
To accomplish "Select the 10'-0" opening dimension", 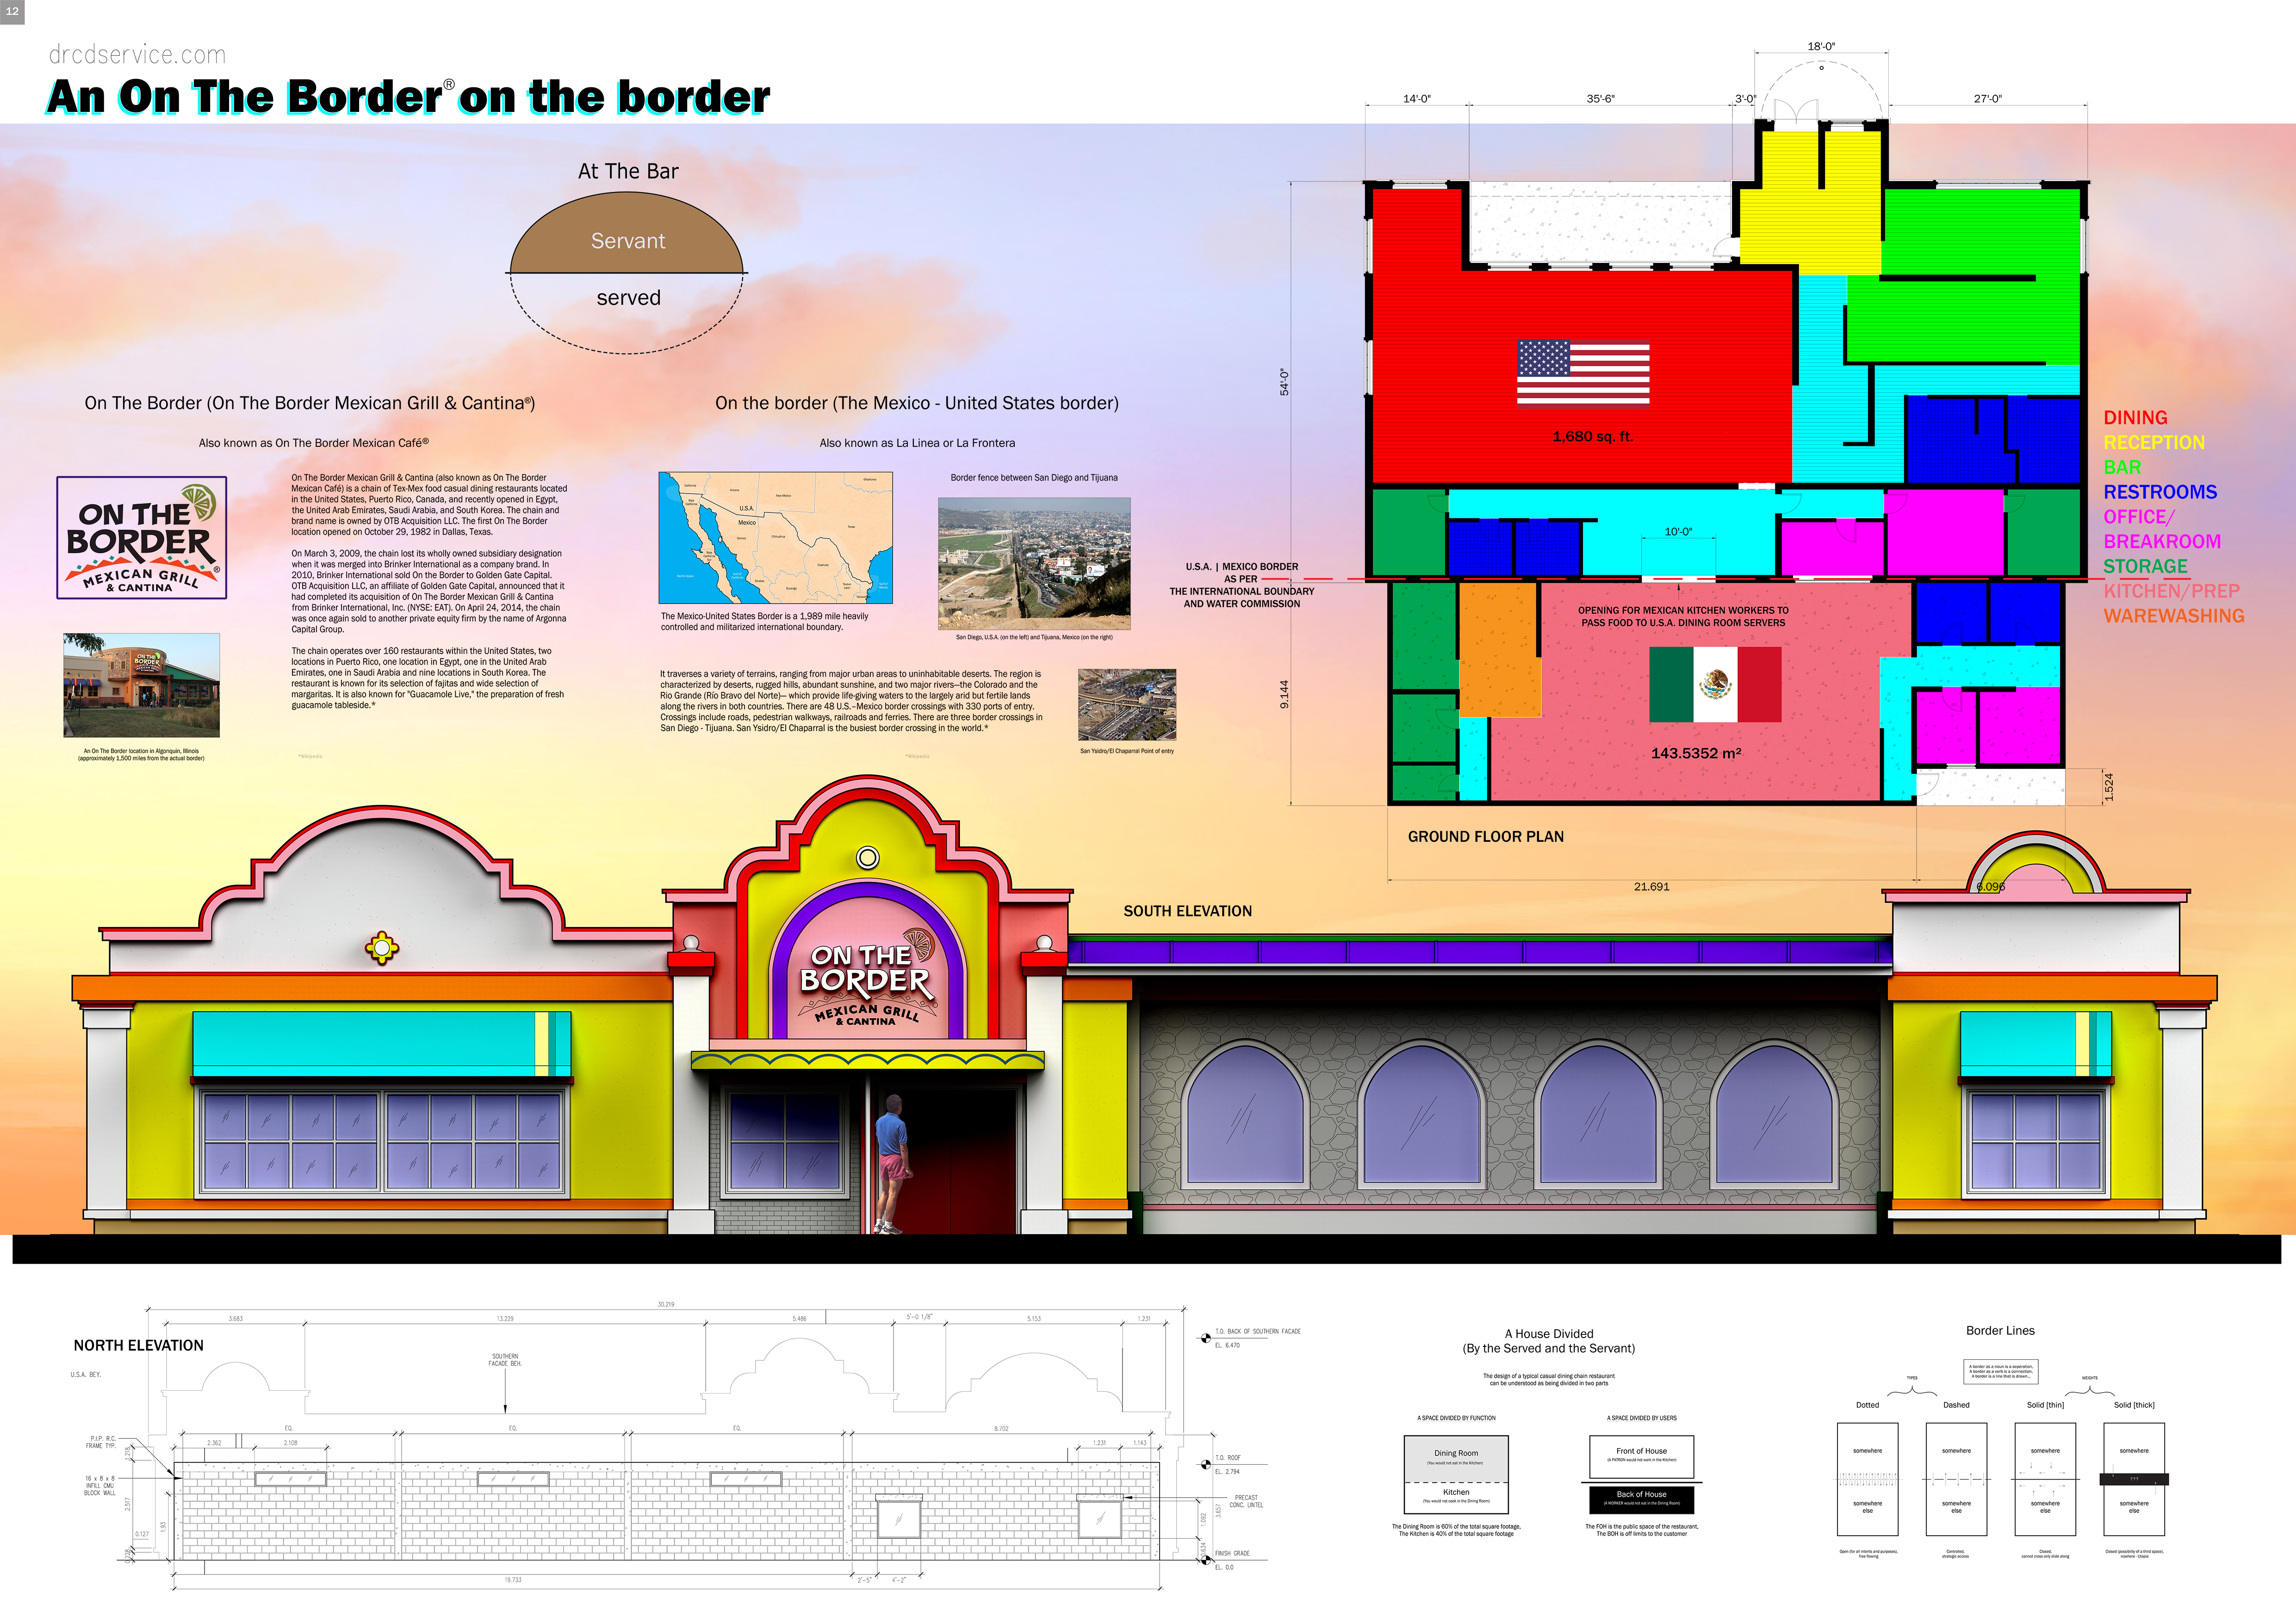I will click(x=1678, y=532).
